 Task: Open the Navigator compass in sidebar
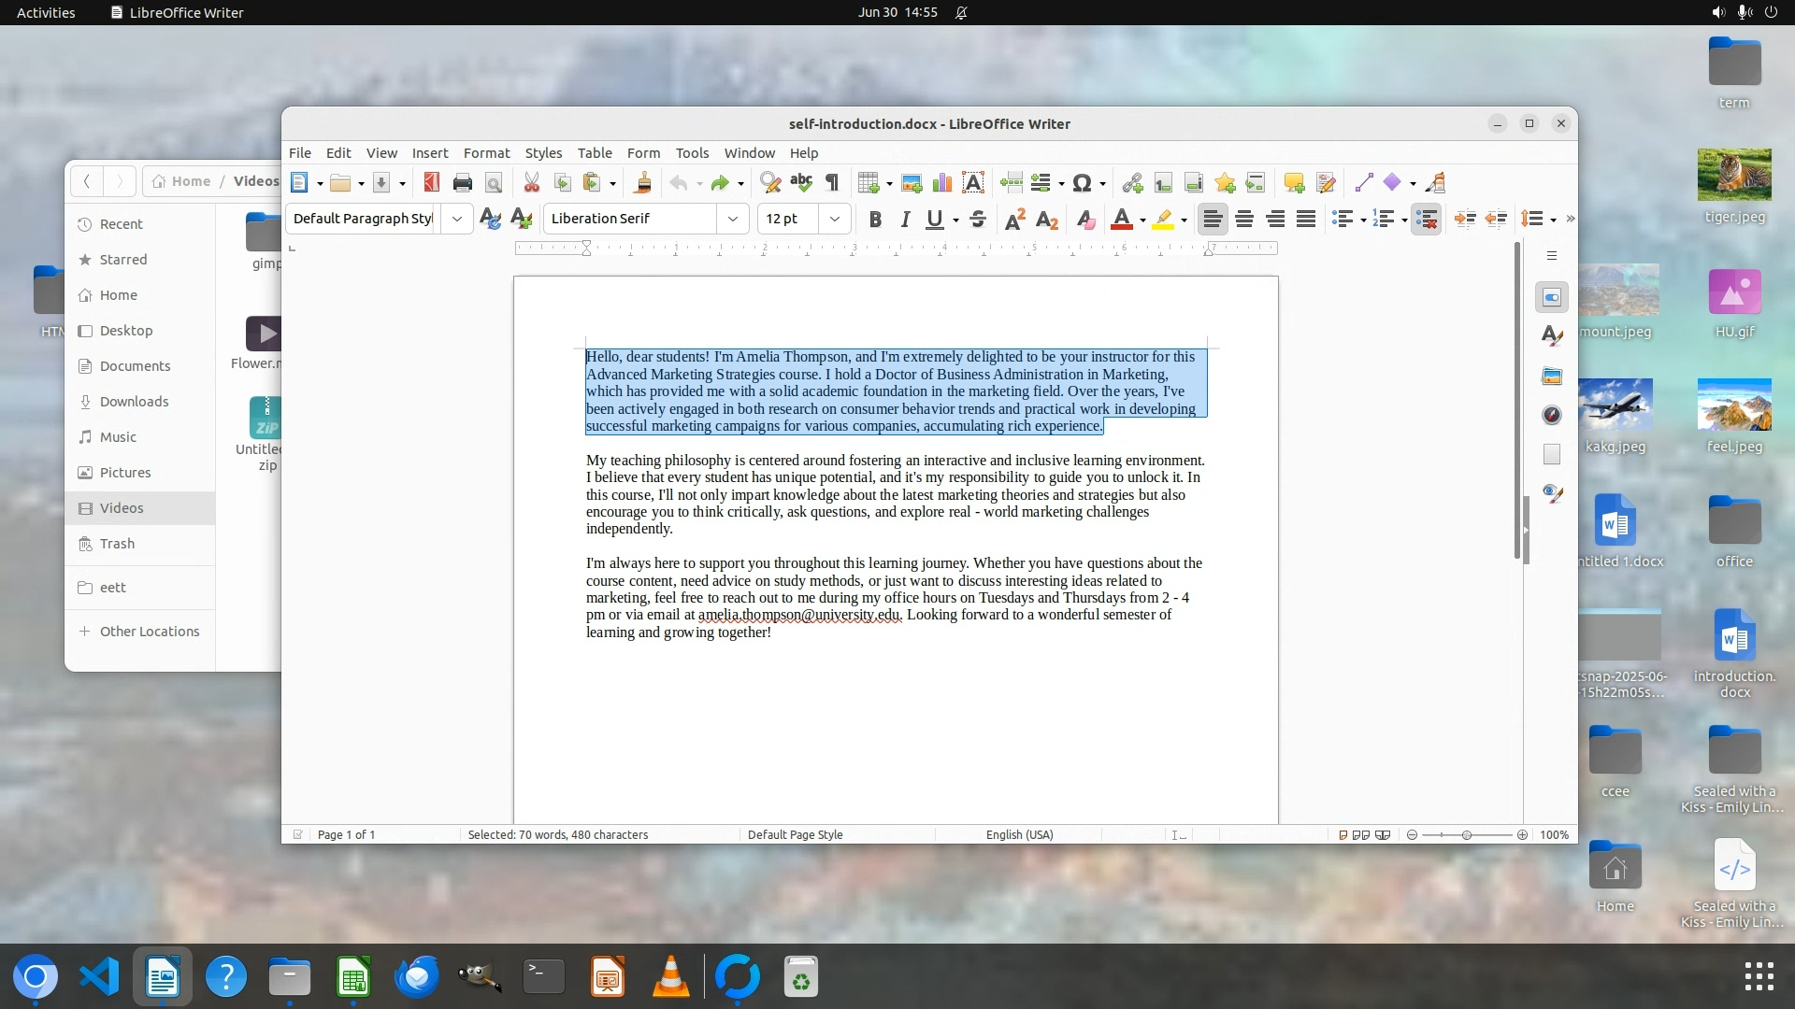tap(1552, 415)
